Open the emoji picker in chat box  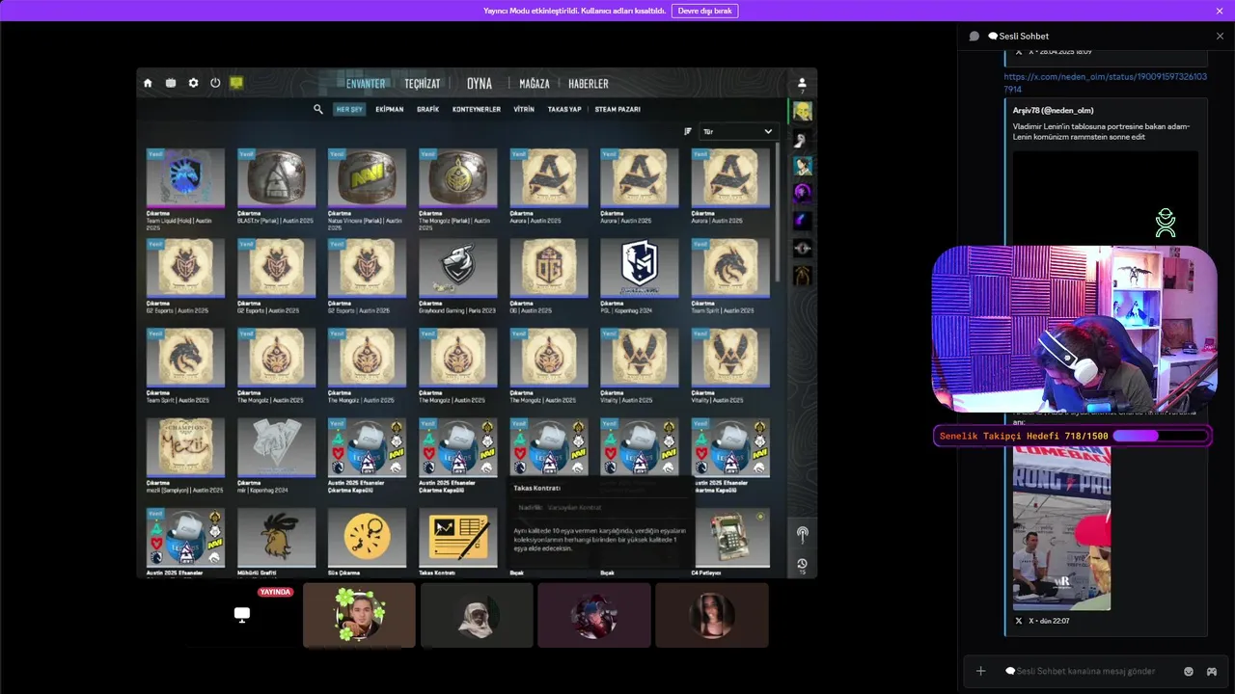(x=1189, y=671)
